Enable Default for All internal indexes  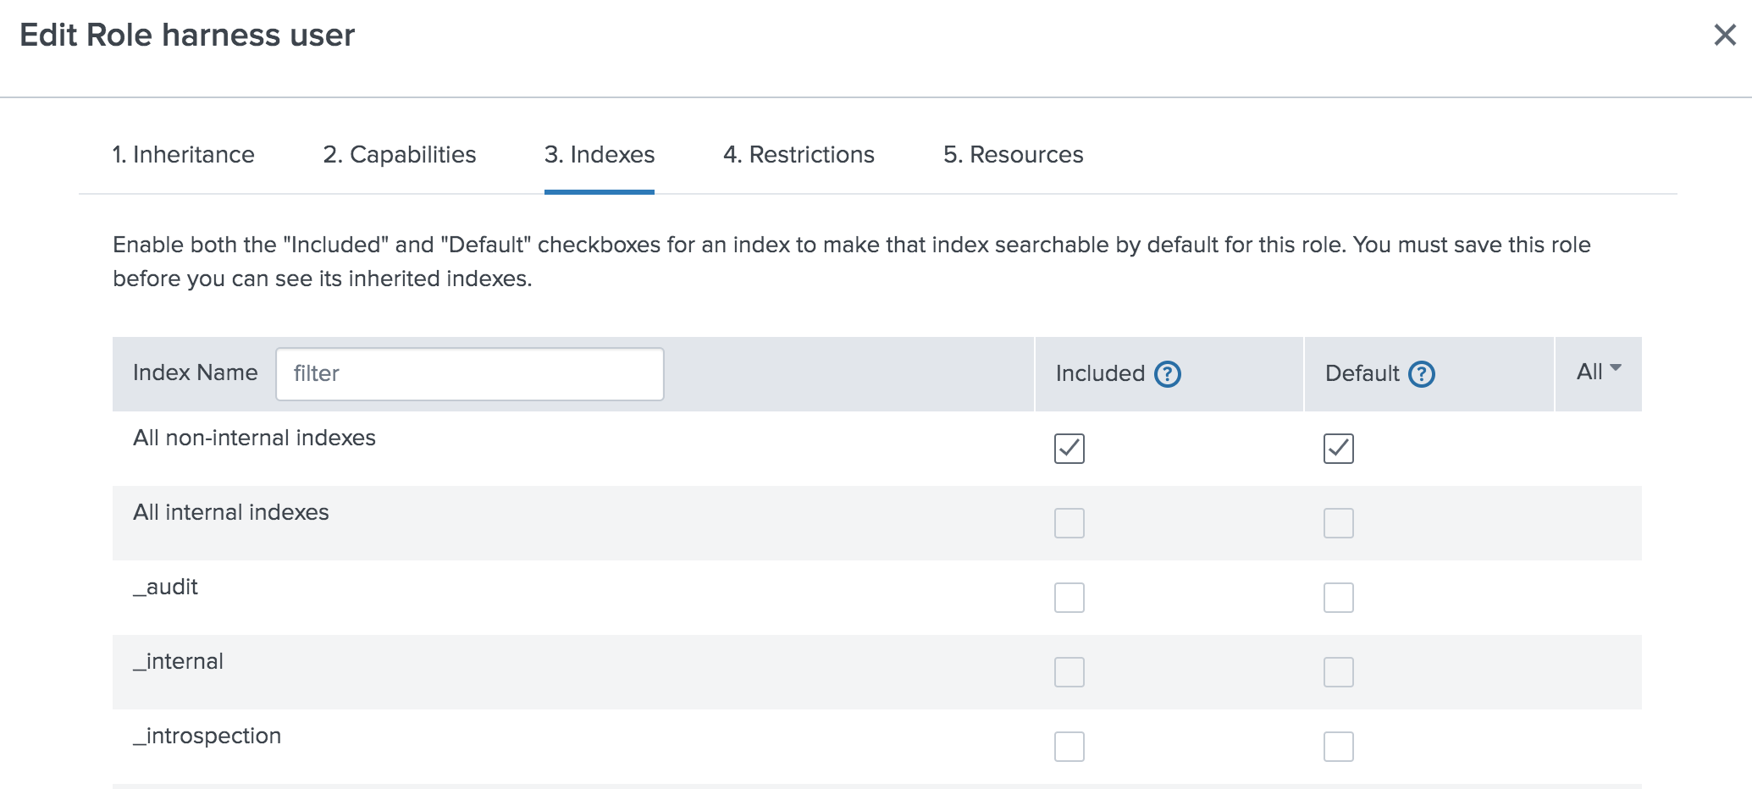point(1338,522)
